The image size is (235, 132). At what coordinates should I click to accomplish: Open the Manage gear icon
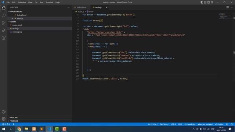point(4,119)
